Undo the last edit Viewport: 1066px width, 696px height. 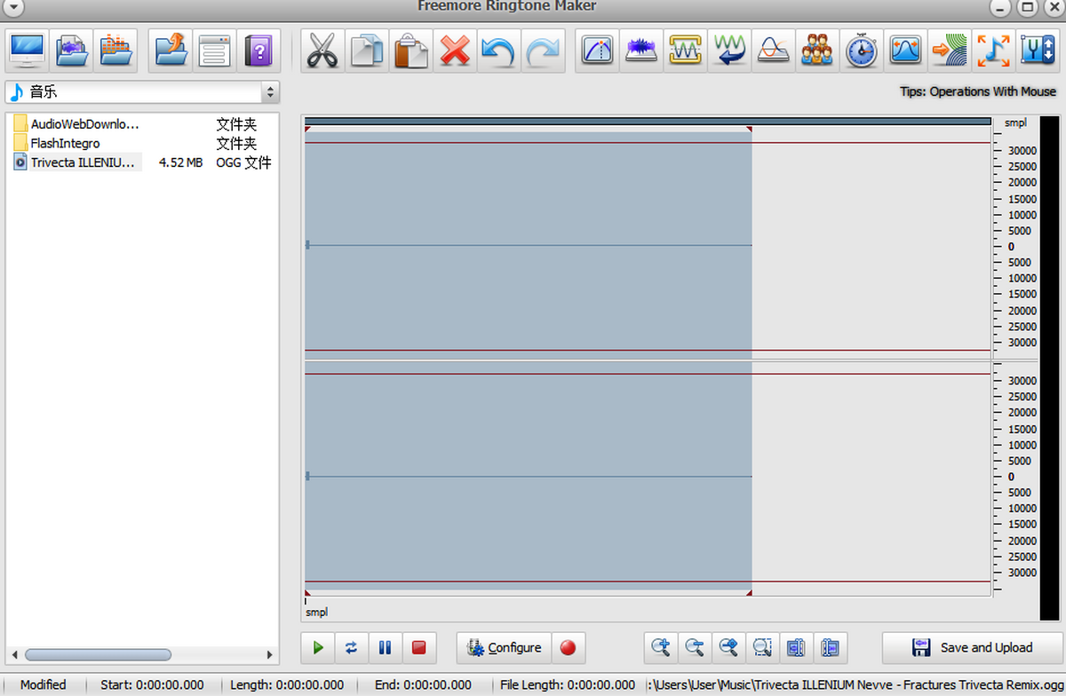498,50
